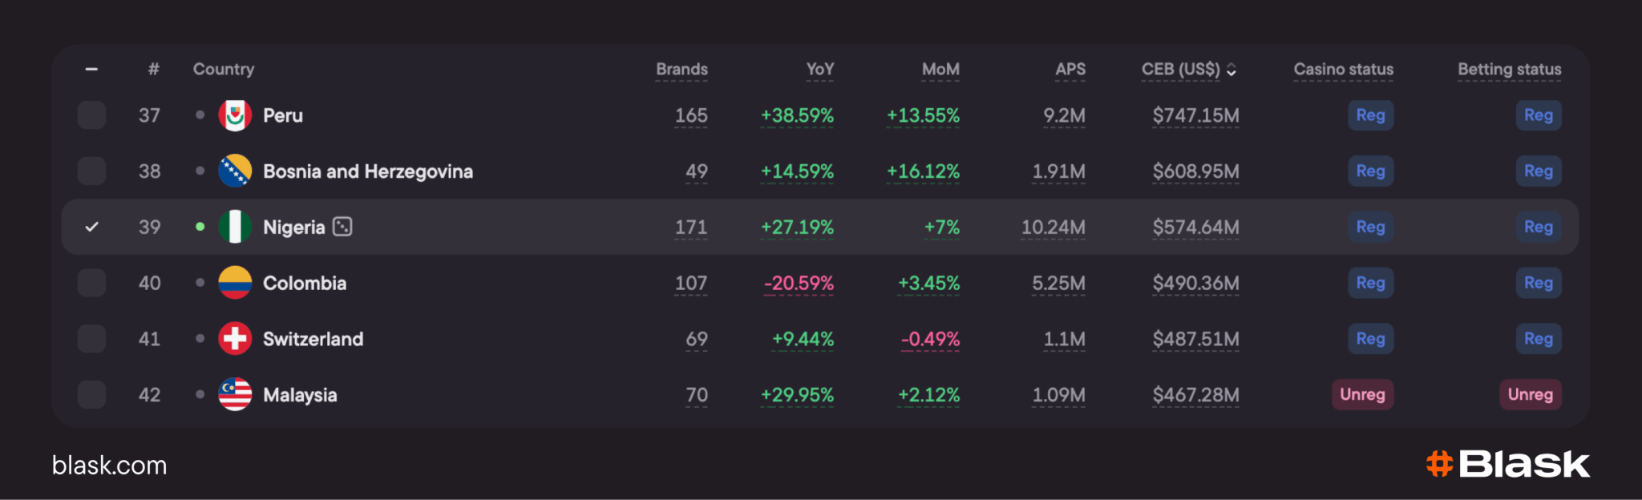Sort the table by the MoM column
The image size is (1642, 500).
[940, 70]
